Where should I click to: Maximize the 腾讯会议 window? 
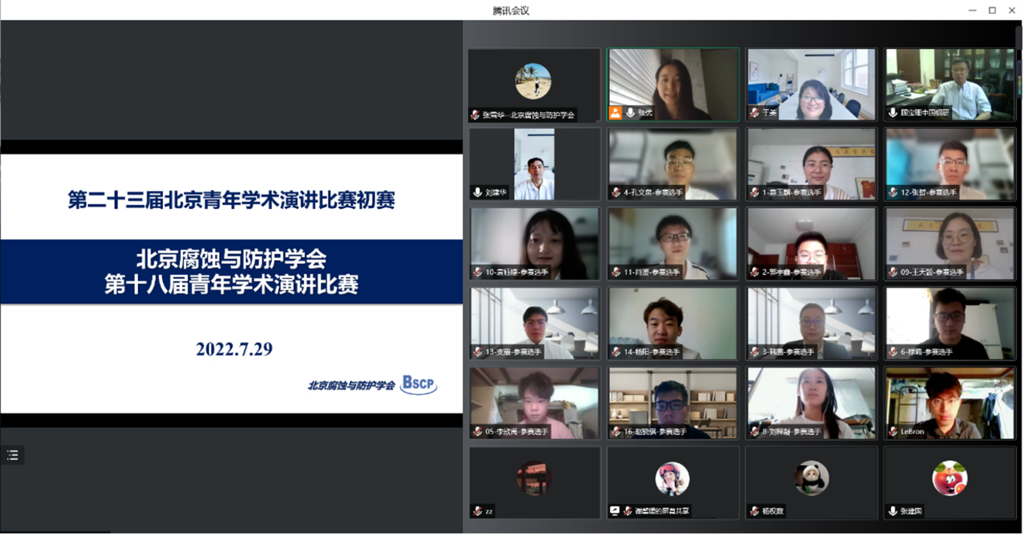coord(992,10)
